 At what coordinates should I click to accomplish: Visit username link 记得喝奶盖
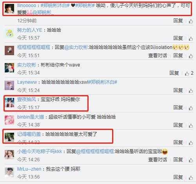[29, 134]
